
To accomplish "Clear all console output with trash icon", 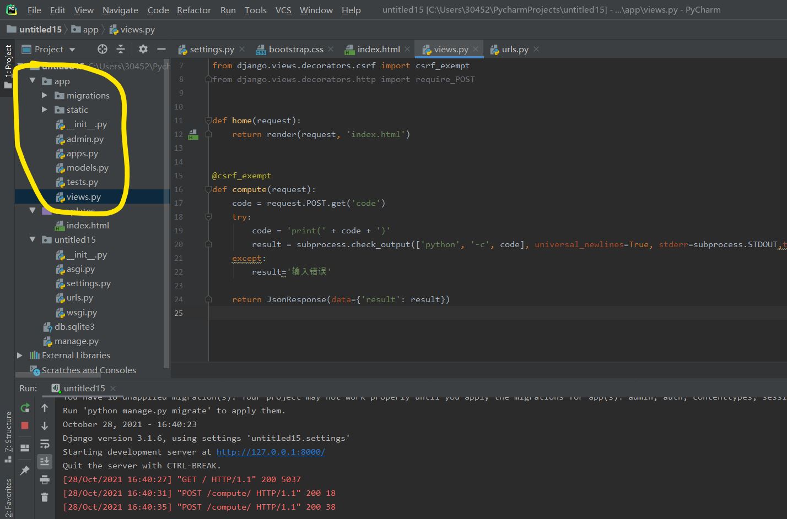I will pos(45,498).
